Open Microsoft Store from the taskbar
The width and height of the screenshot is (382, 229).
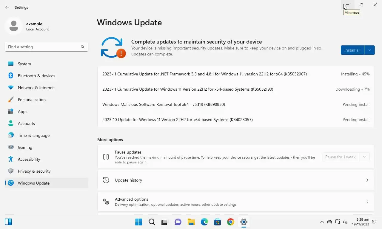[x=217, y=222]
